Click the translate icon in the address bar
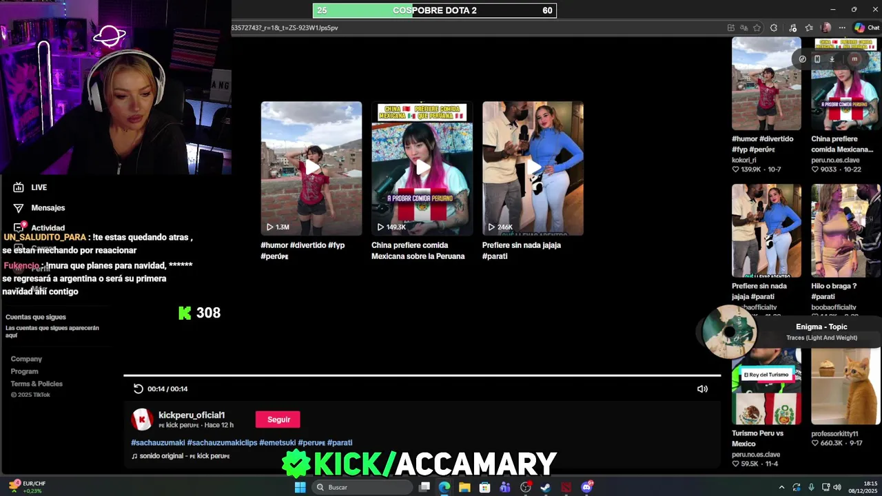This screenshot has height=496, width=882. click(743, 28)
